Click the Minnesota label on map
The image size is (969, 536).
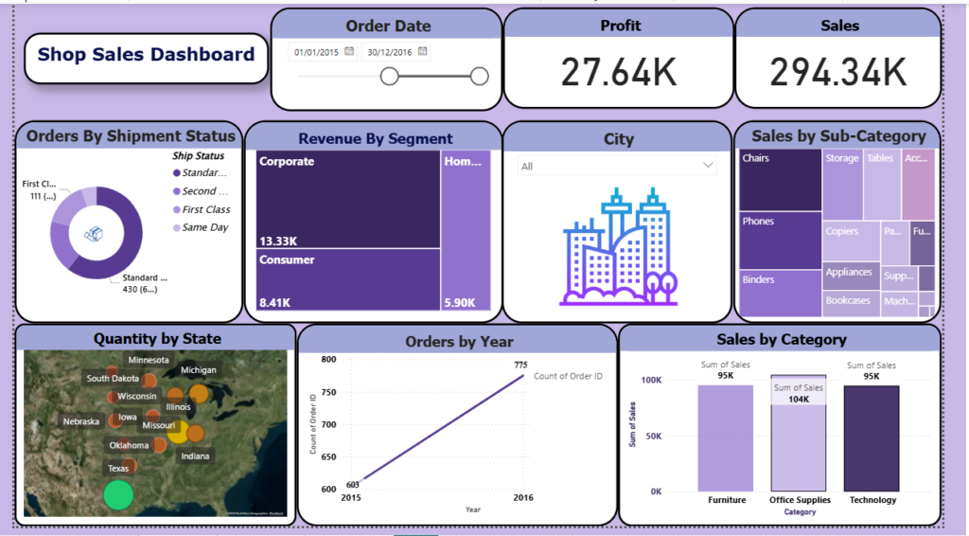149,360
